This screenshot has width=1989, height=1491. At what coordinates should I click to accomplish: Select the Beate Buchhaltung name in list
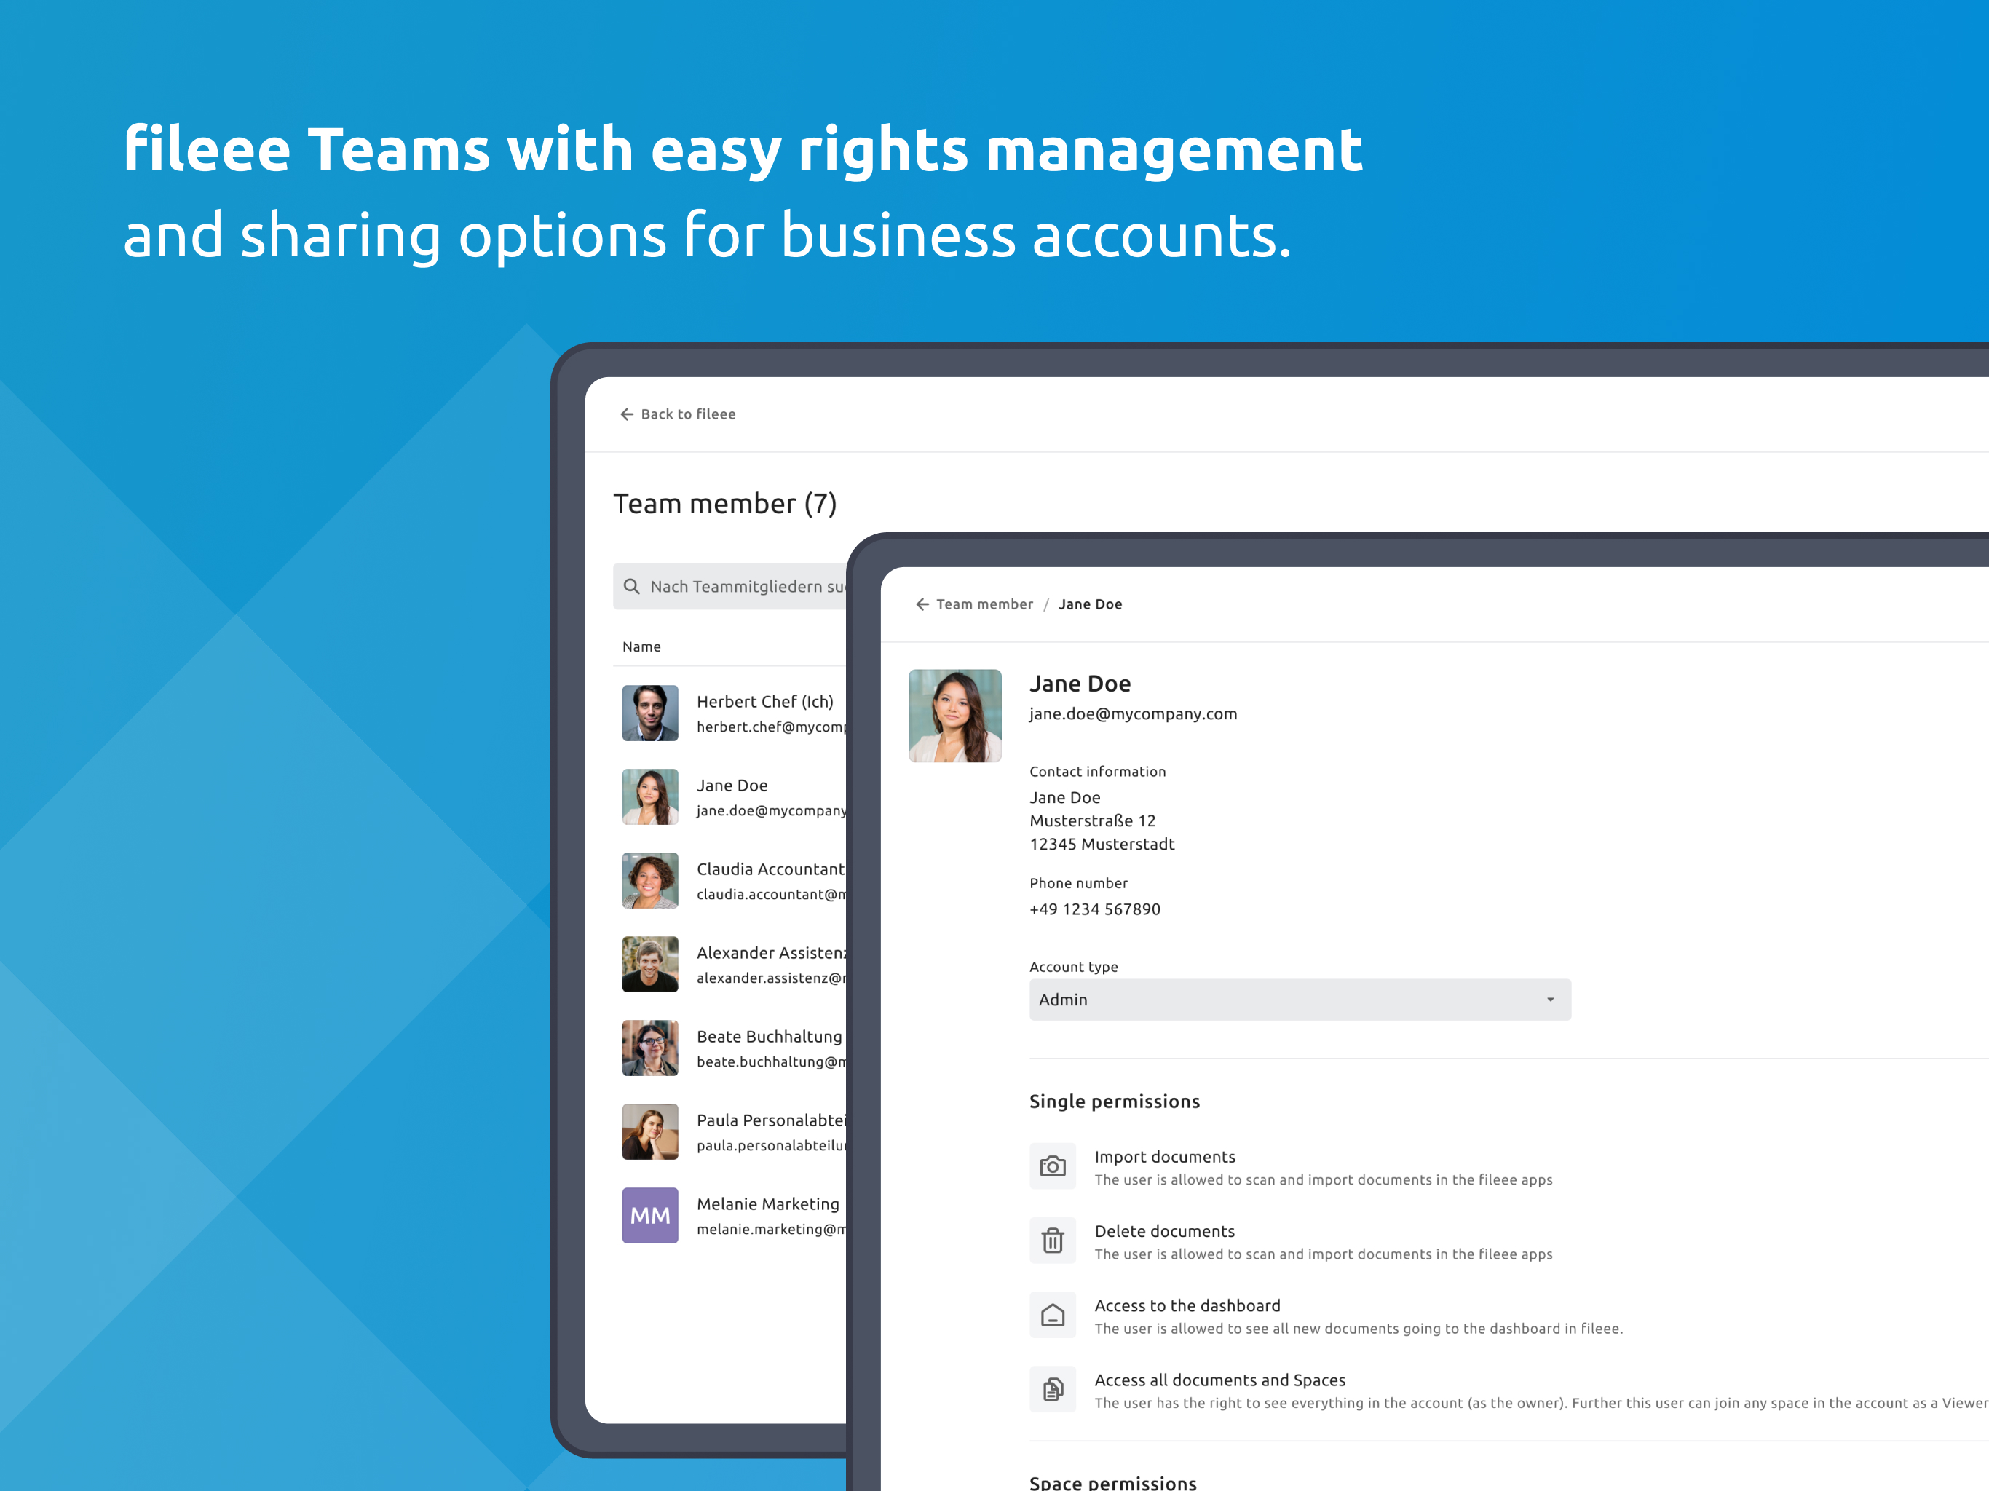(x=770, y=1036)
